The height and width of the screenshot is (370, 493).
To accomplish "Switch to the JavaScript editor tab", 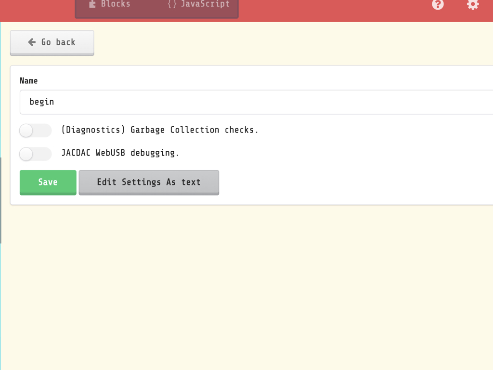I will click(199, 5).
